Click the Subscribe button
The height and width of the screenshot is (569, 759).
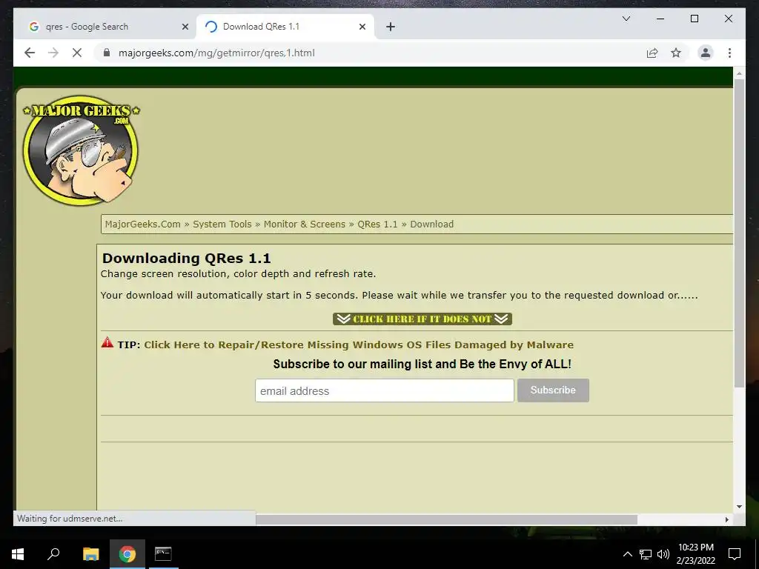click(553, 390)
